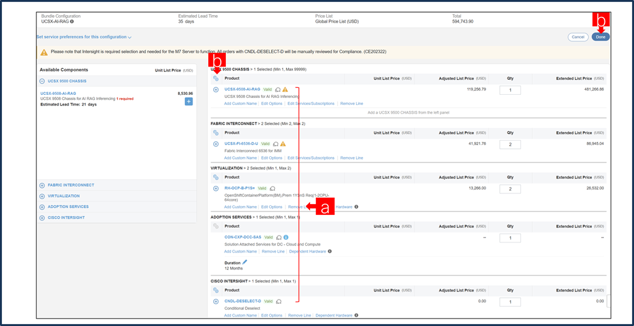Click the Done button
This screenshot has height=326, width=634.
pos(601,37)
